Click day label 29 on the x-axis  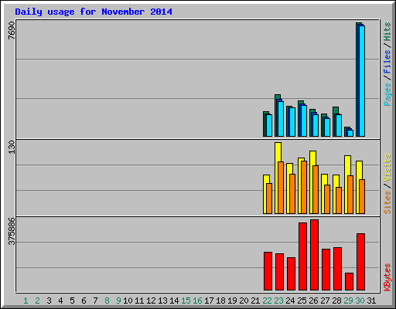pyautogui.click(x=348, y=301)
